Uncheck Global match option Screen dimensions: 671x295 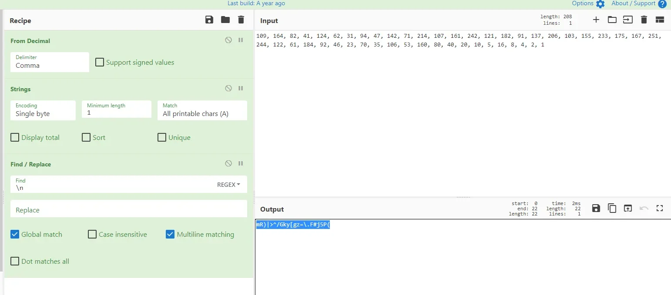click(x=15, y=235)
